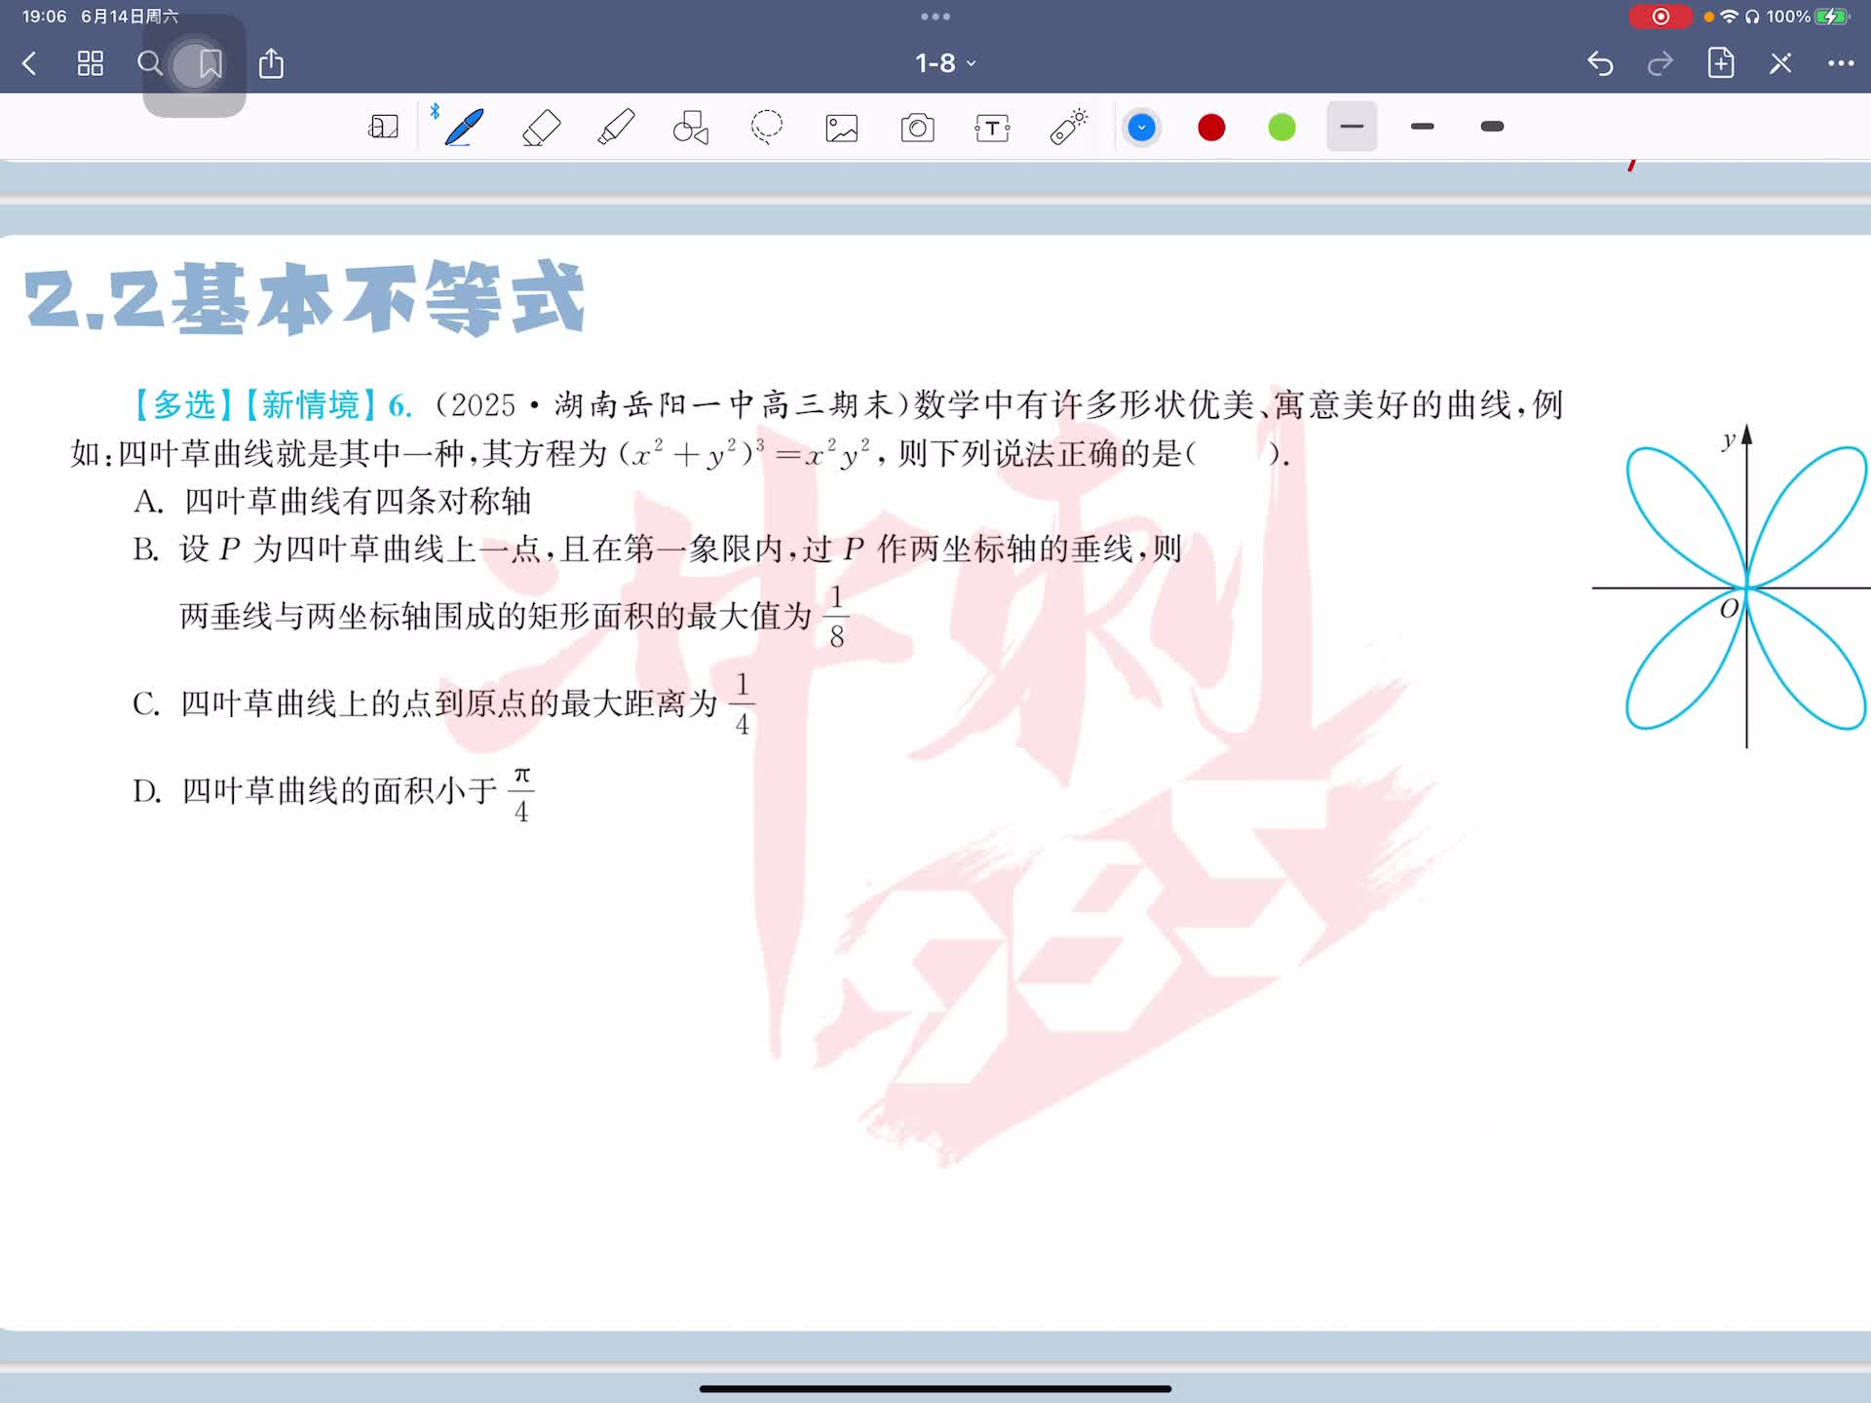This screenshot has width=1871, height=1403.
Task: Pick the red pen color
Action: coord(1211,128)
